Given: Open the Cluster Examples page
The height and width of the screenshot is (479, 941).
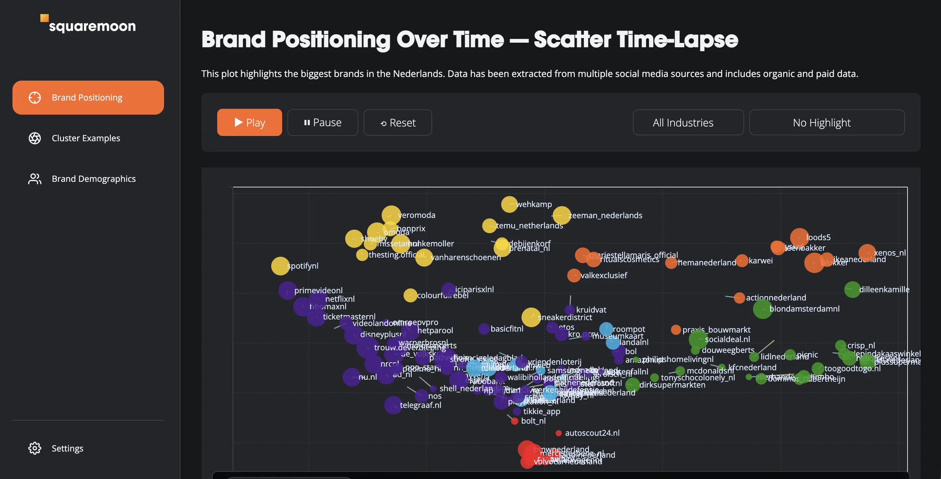Looking at the screenshot, I should tap(86, 138).
